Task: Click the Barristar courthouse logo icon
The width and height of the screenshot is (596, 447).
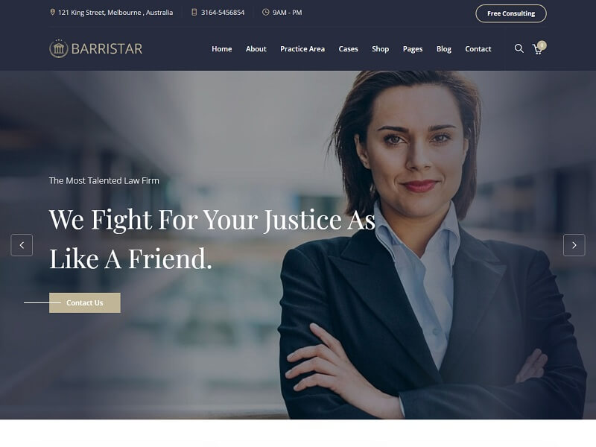Action: [59, 48]
